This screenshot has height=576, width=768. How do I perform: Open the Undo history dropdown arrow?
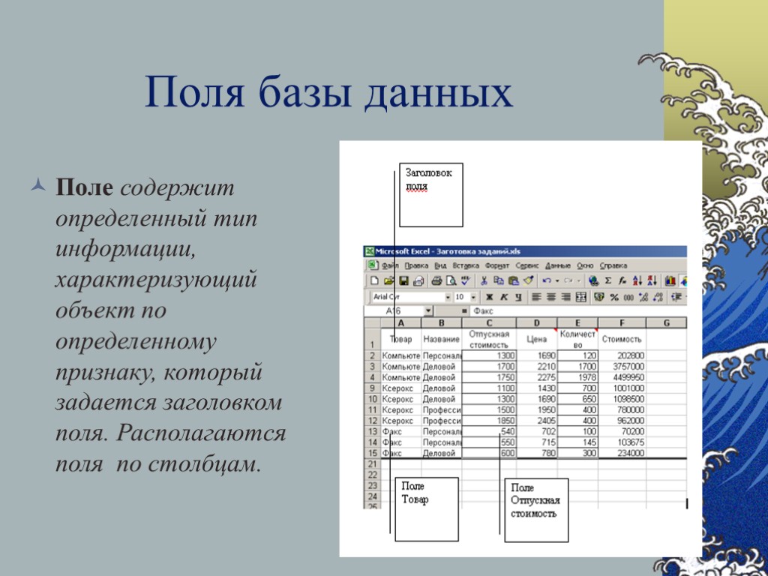pos(557,280)
